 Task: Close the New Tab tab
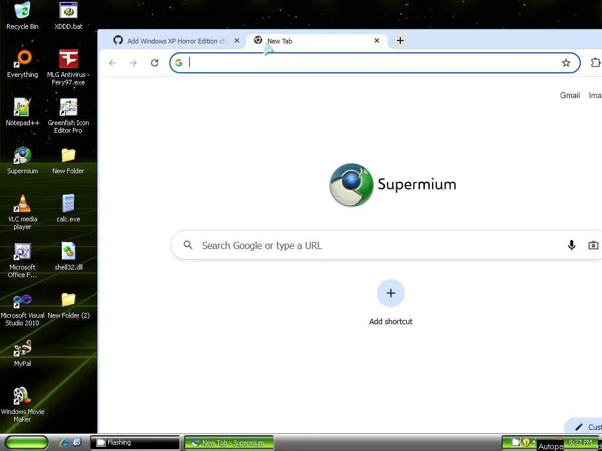pos(377,41)
